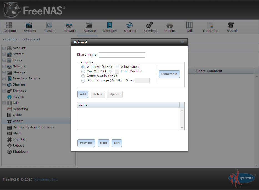Image resolution: width=259 pixels, height=190 pixels.
Task: Select Wizard in the sidebar tree
Action: click(x=18, y=121)
